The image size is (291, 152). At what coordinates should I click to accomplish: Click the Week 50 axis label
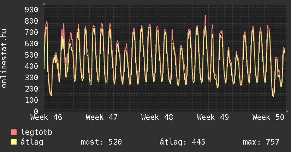click(x=268, y=117)
